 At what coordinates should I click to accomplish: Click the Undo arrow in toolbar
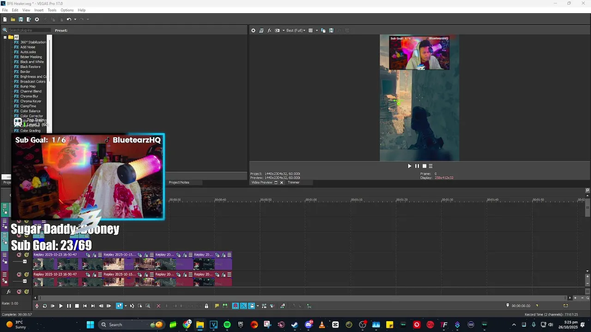[68, 19]
